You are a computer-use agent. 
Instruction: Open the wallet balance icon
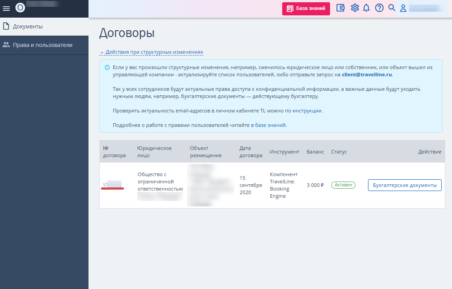(340, 8)
